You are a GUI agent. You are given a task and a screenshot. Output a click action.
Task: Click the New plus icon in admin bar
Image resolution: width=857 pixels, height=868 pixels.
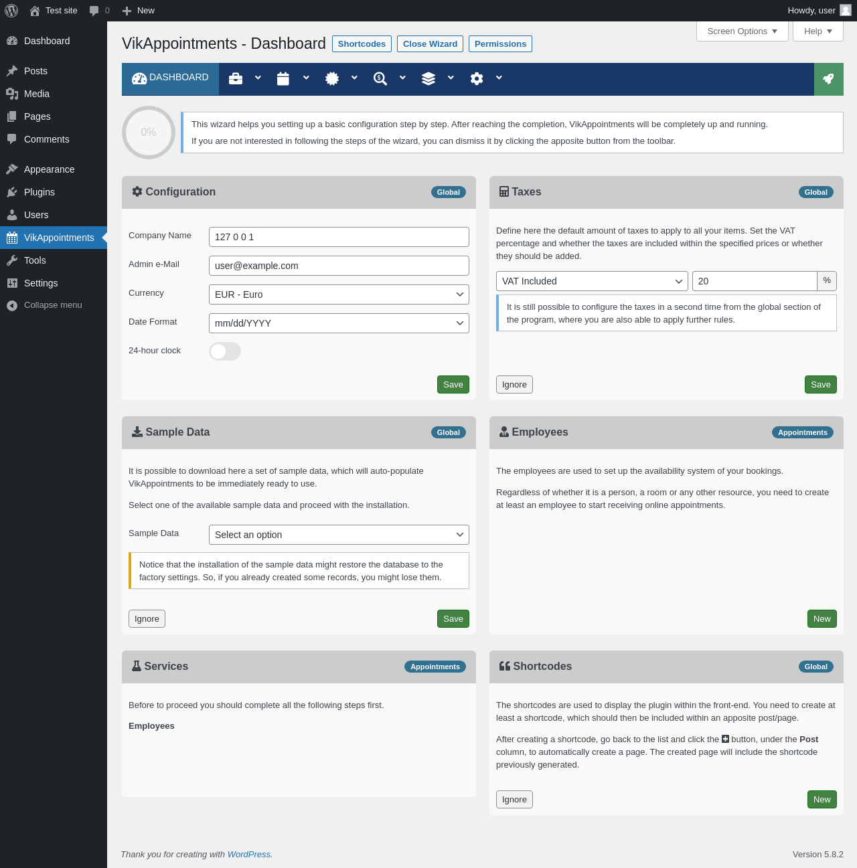[127, 11]
